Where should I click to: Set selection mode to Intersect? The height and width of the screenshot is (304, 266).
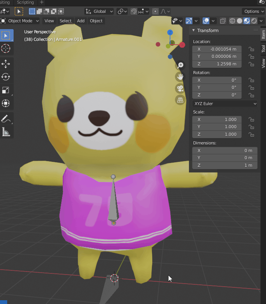(x=61, y=11)
